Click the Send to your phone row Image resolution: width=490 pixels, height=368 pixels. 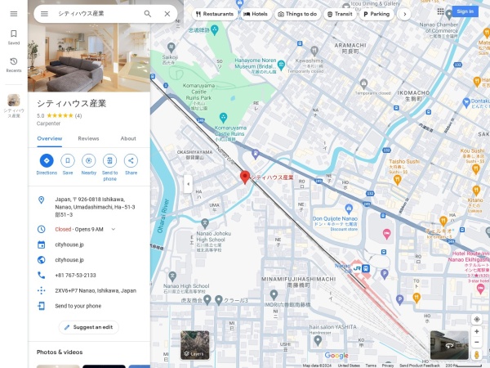(89, 306)
